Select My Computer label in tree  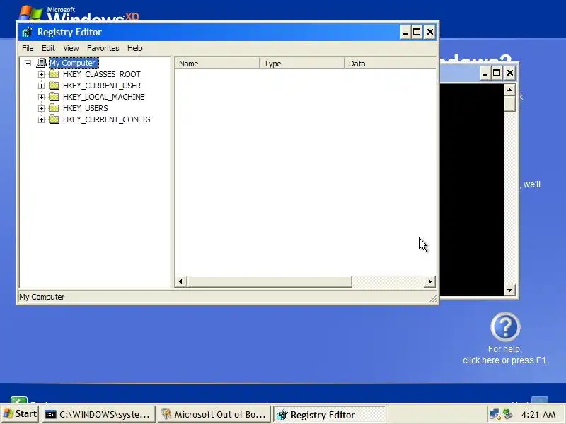pos(74,63)
